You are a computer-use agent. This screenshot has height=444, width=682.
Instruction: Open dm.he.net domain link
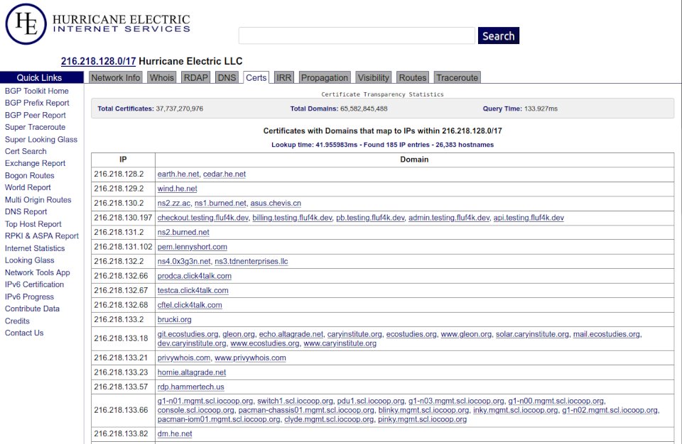pos(175,433)
